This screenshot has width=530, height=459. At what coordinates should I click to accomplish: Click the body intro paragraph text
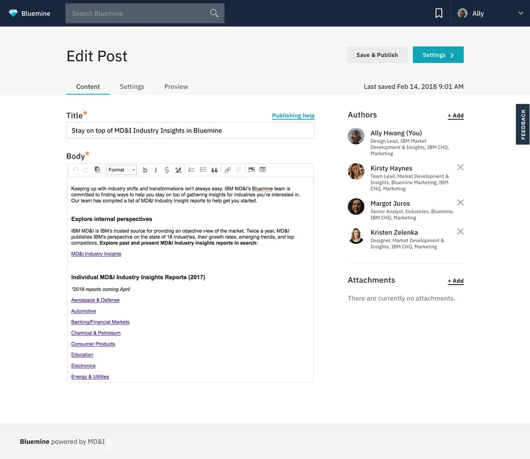(x=185, y=194)
